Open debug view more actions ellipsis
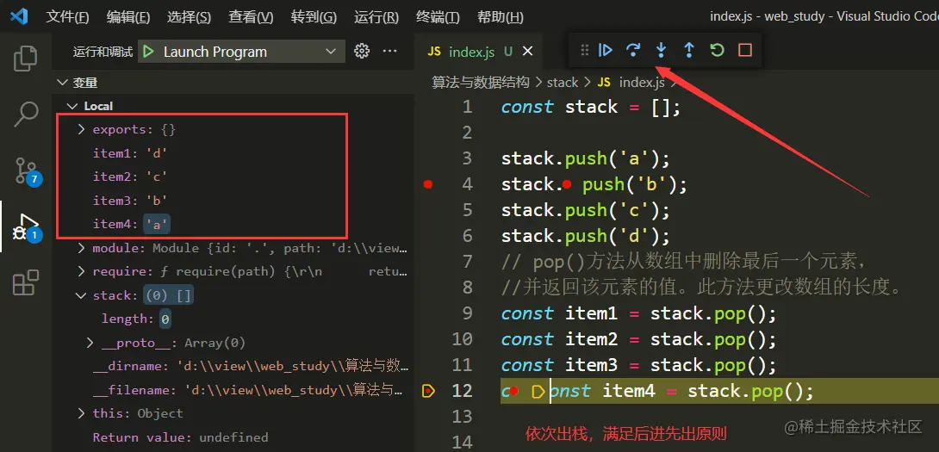The width and height of the screenshot is (939, 452). tap(390, 51)
